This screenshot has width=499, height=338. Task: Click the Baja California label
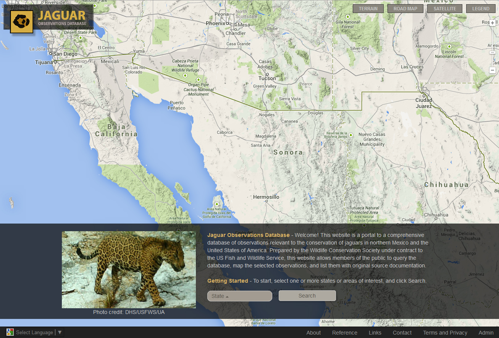click(x=116, y=130)
